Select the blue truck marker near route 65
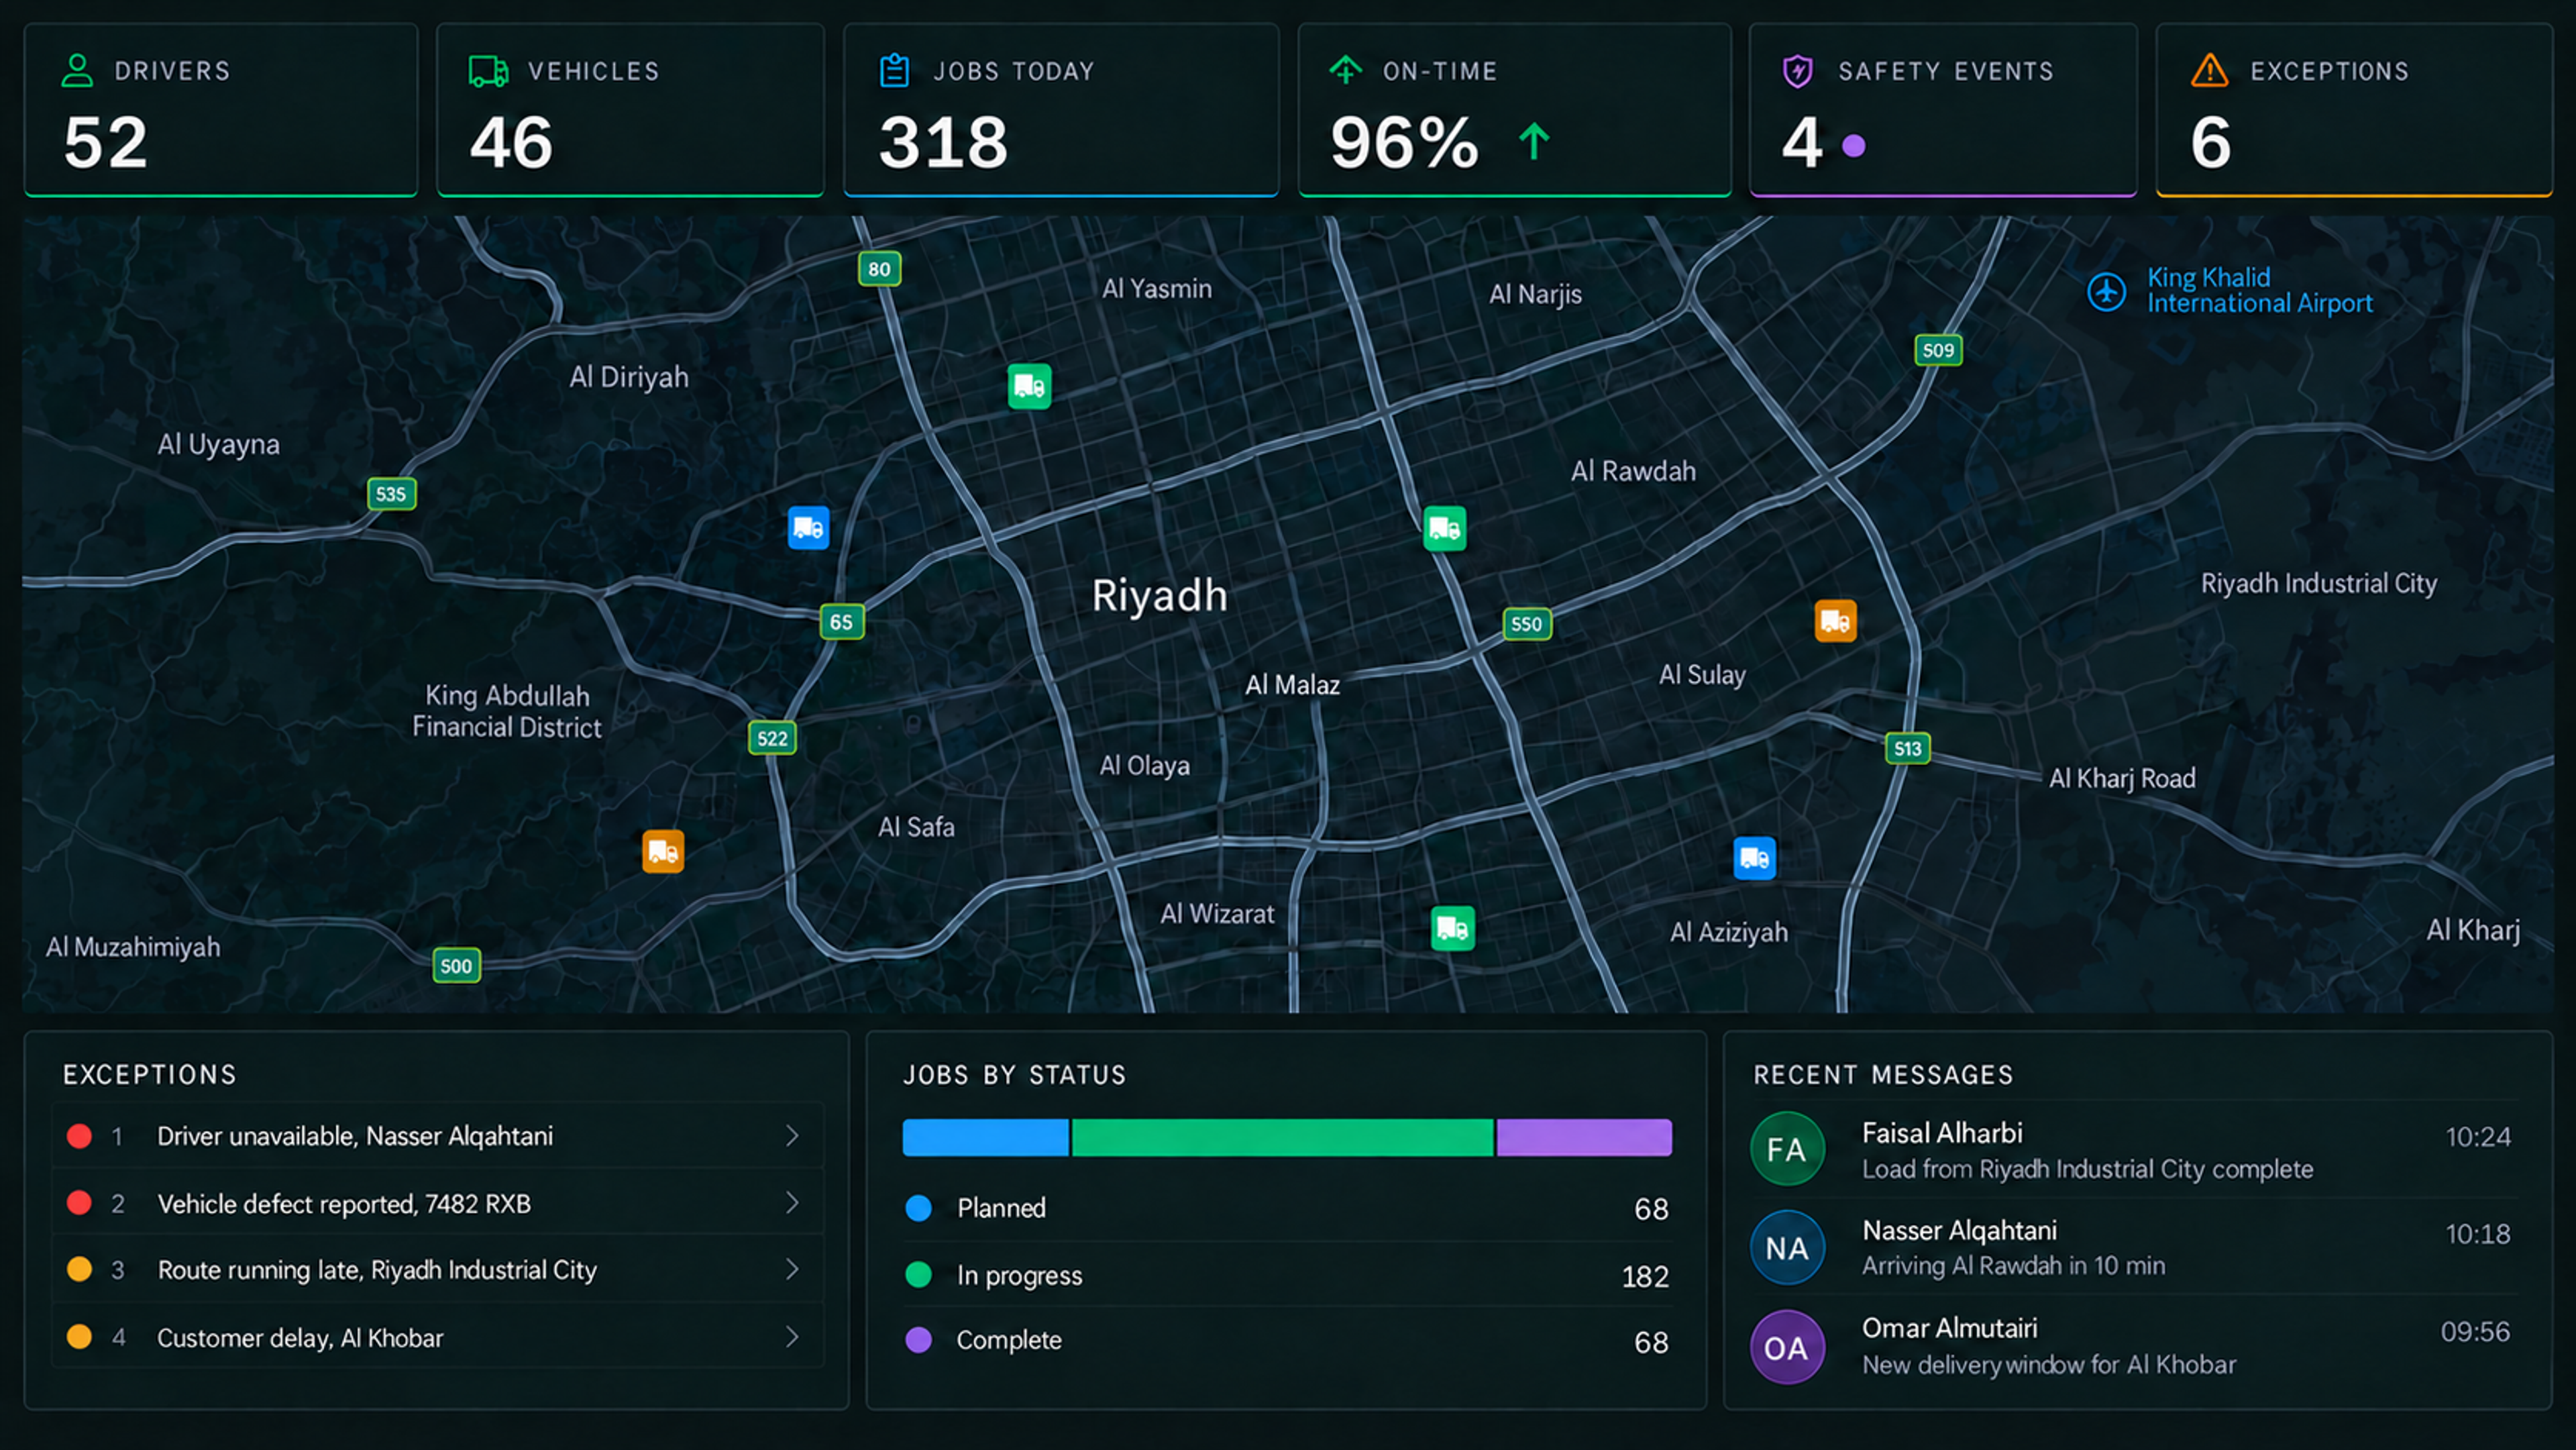The image size is (2576, 1450). (x=808, y=528)
